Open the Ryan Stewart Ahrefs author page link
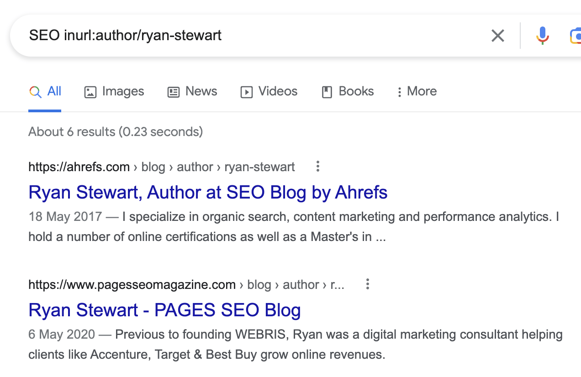This screenshot has height=377, width=581. pyautogui.click(x=207, y=192)
